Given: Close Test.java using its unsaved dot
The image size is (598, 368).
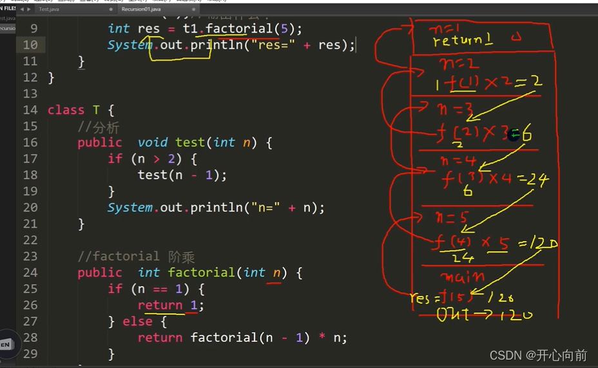Looking at the screenshot, I should tap(111, 9).
